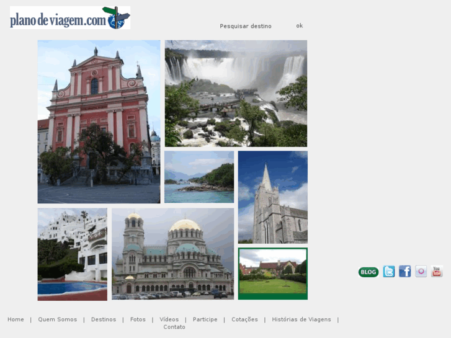This screenshot has width=451, height=338.
Task: Open the Twitter bird icon
Action: pos(389,271)
